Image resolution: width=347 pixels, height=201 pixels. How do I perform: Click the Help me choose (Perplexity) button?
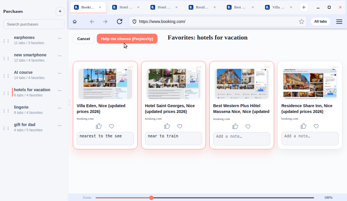(x=127, y=38)
